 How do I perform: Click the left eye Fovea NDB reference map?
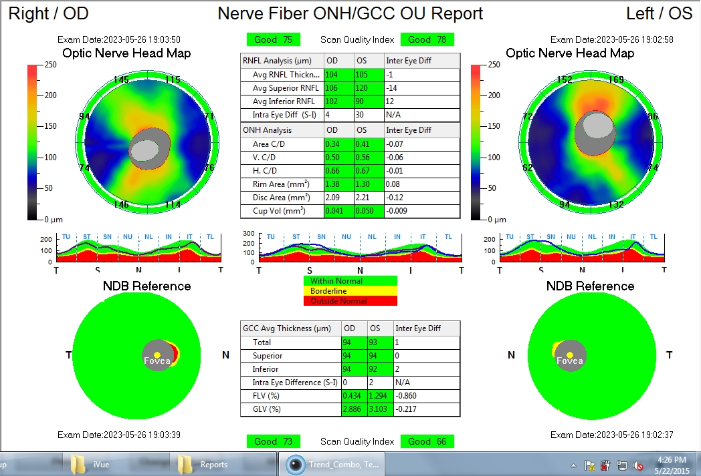pos(593,356)
